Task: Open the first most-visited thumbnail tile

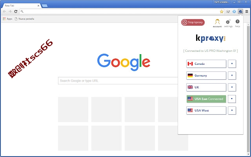Action: click(73, 110)
